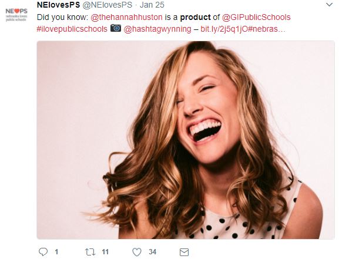Browse the #ilovepublicschools hashtag
Viewport: 339px width, 259px height.
72,29
